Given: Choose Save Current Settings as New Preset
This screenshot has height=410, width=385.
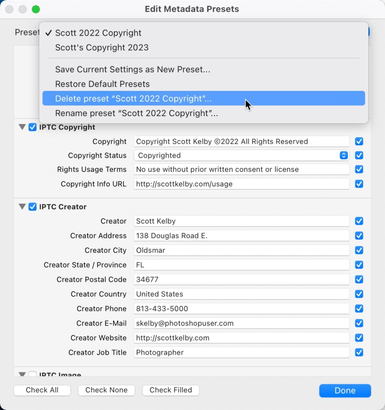Looking at the screenshot, I should coord(204,69).
